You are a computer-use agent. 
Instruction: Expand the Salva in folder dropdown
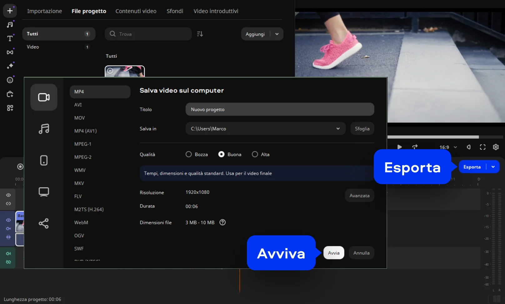(338, 129)
